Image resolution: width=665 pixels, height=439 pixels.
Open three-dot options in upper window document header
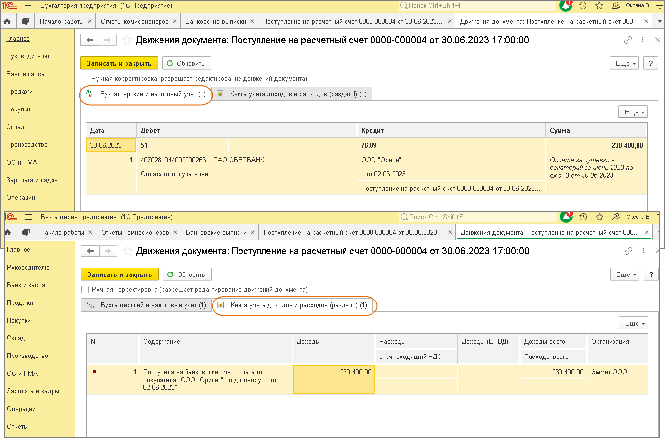[x=643, y=40]
